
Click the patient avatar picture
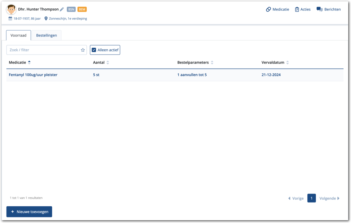(11, 9)
